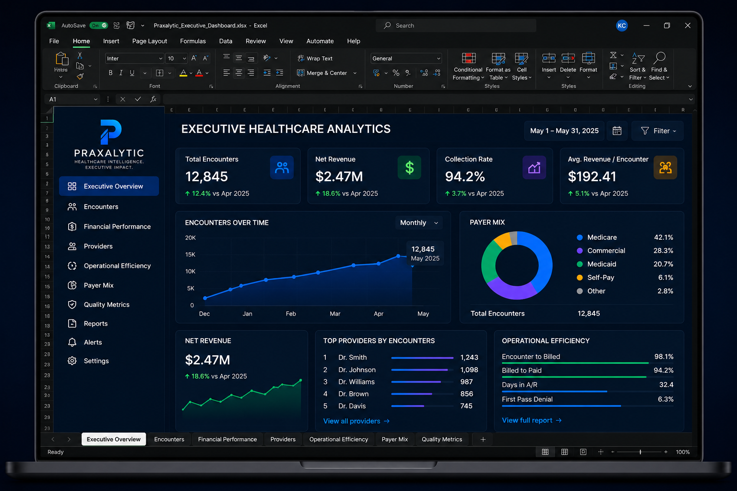737x491 pixels.
Task: Click the Alerts bell in sidebar
Action: (x=72, y=342)
